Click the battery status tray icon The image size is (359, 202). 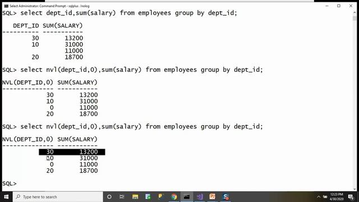coord(325,197)
